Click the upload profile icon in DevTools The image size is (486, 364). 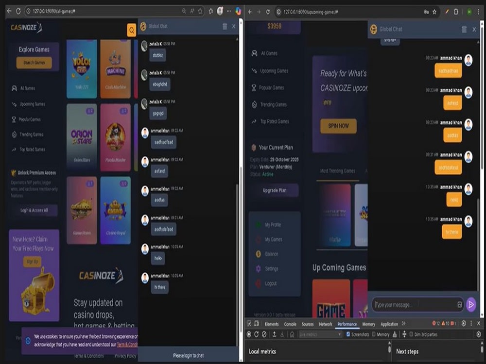click(274, 334)
